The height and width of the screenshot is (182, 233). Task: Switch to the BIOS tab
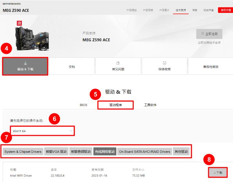tap(83, 105)
